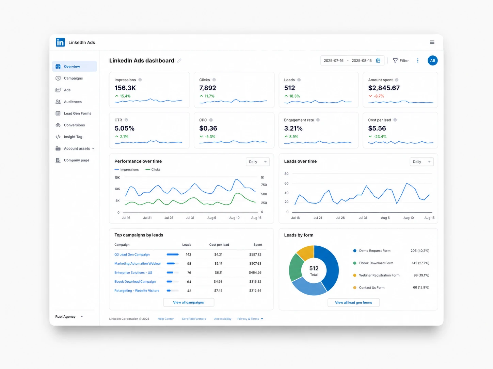Click the Audiences people icon
493x369 pixels.
(58, 102)
